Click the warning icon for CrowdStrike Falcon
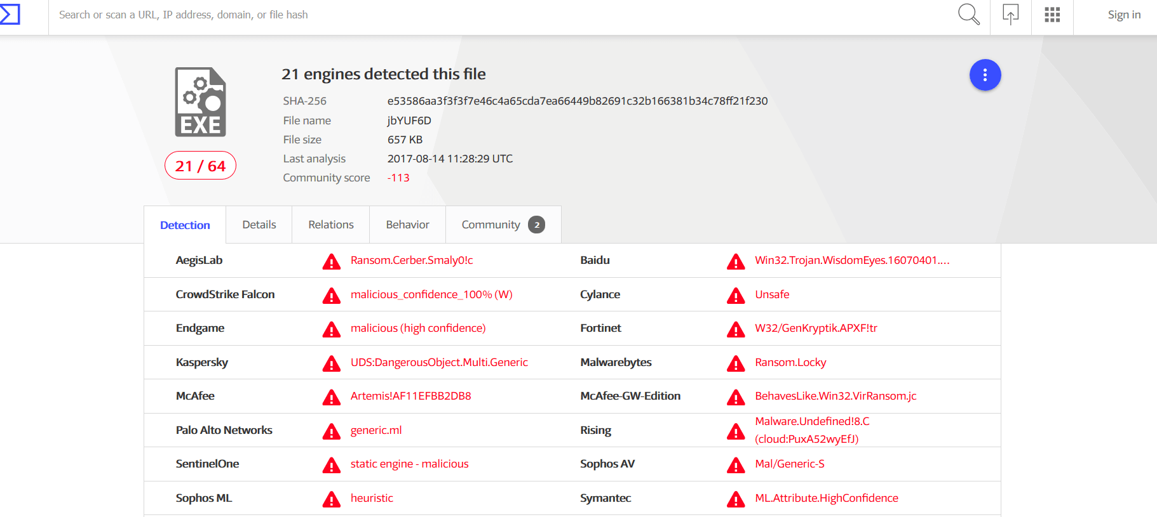This screenshot has height=517, width=1157. pyautogui.click(x=331, y=296)
